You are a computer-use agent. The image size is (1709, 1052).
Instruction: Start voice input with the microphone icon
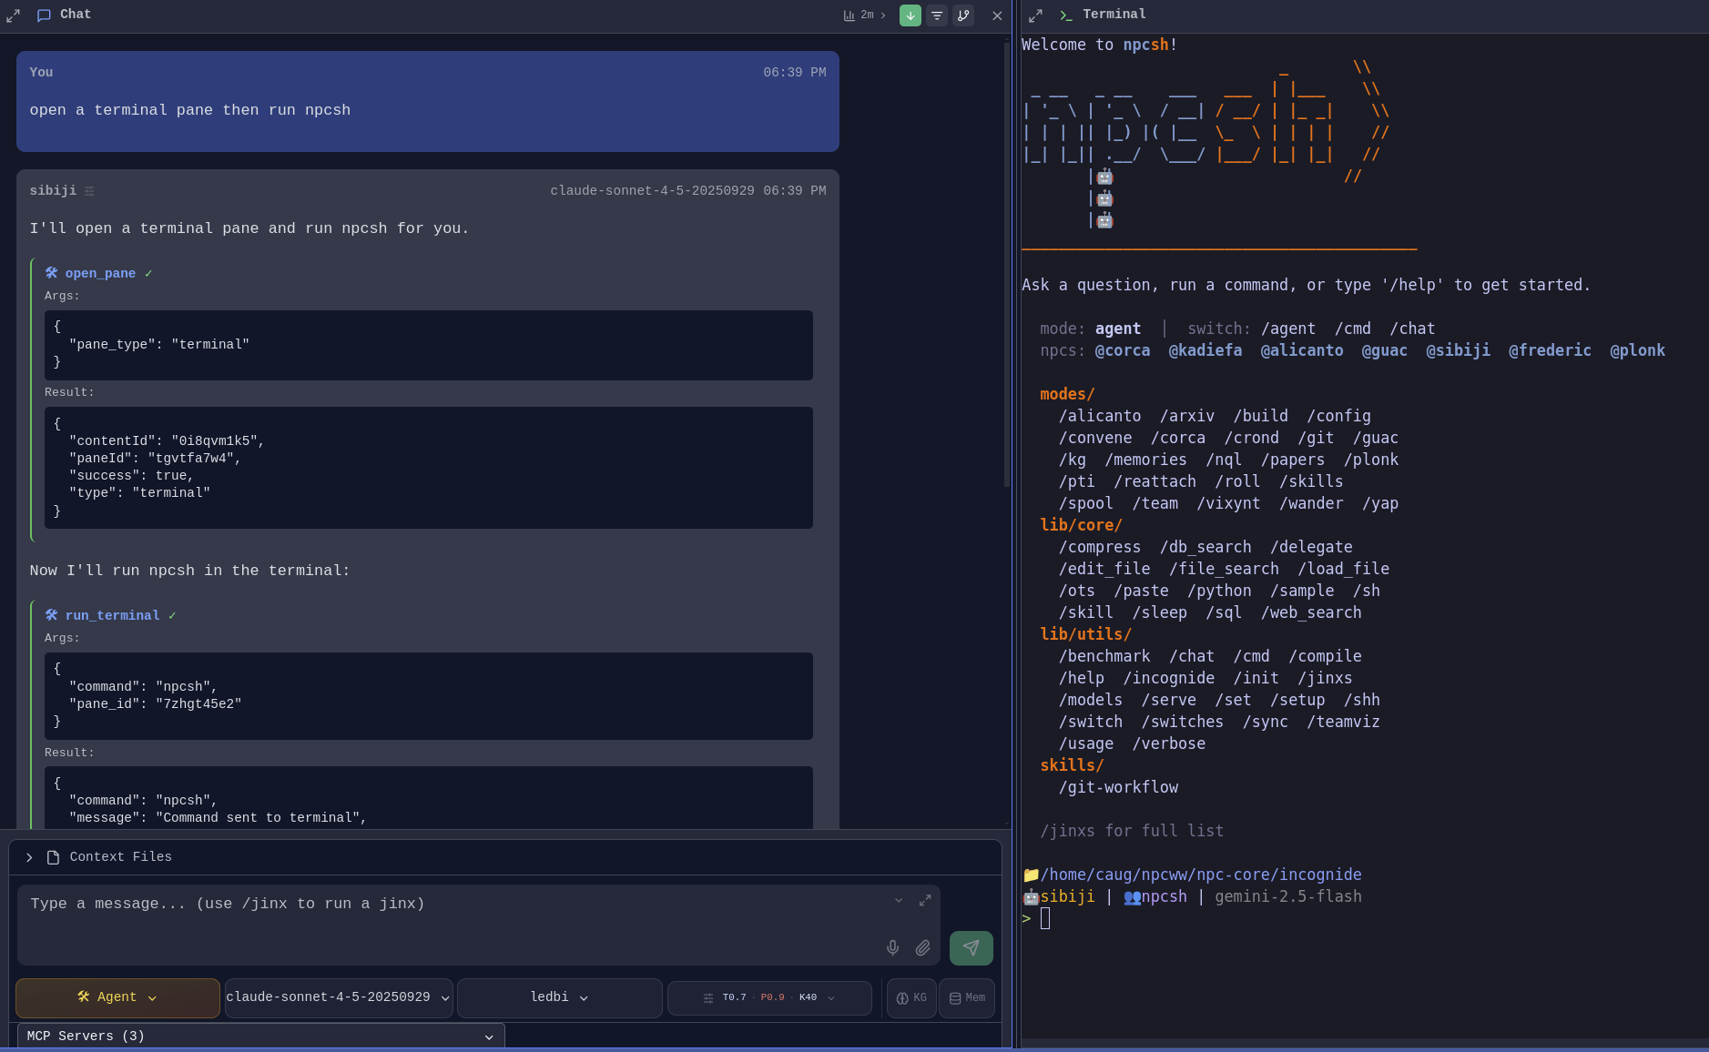coord(892,948)
